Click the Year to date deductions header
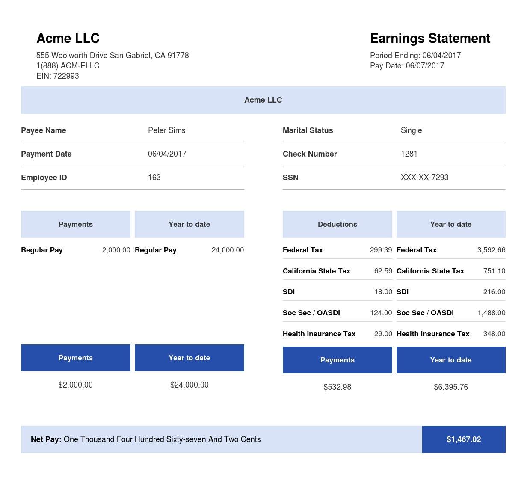 [x=451, y=224]
